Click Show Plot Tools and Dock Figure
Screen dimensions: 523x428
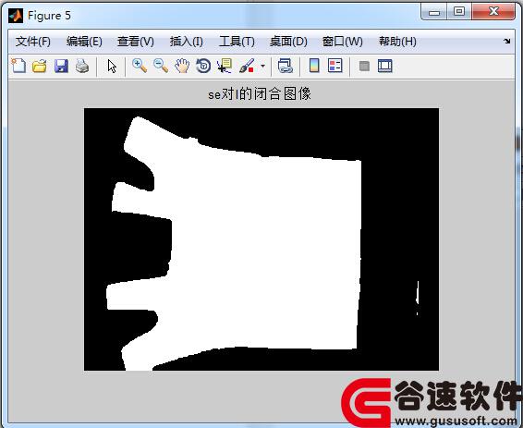click(x=385, y=66)
